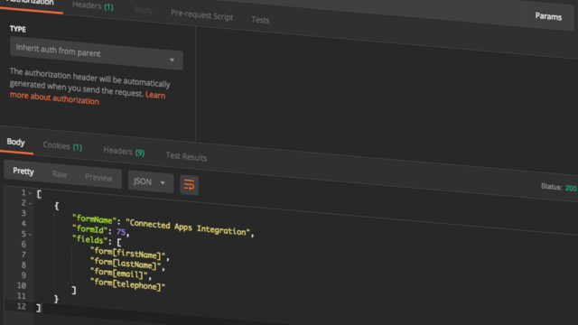Select the Pretty view mode
This screenshot has height=325, width=578.
23,171
